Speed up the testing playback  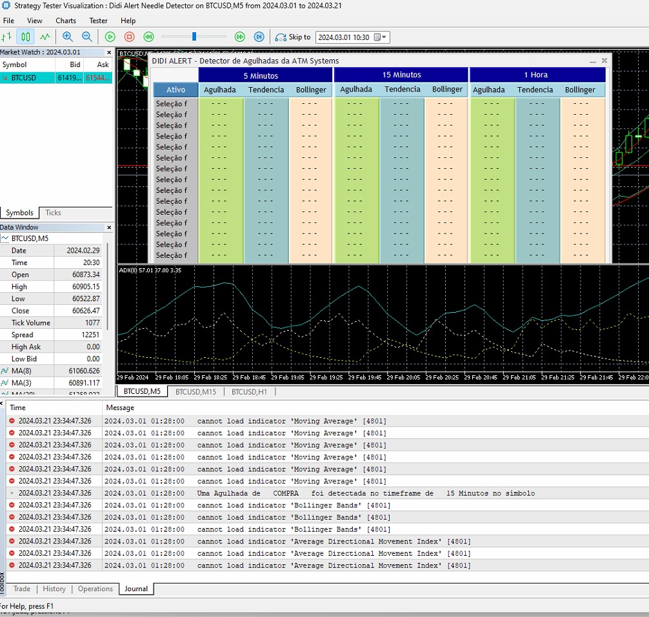point(239,37)
